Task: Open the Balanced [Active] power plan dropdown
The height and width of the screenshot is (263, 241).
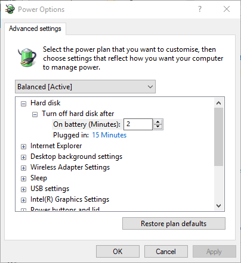Action: click(85, 87)
